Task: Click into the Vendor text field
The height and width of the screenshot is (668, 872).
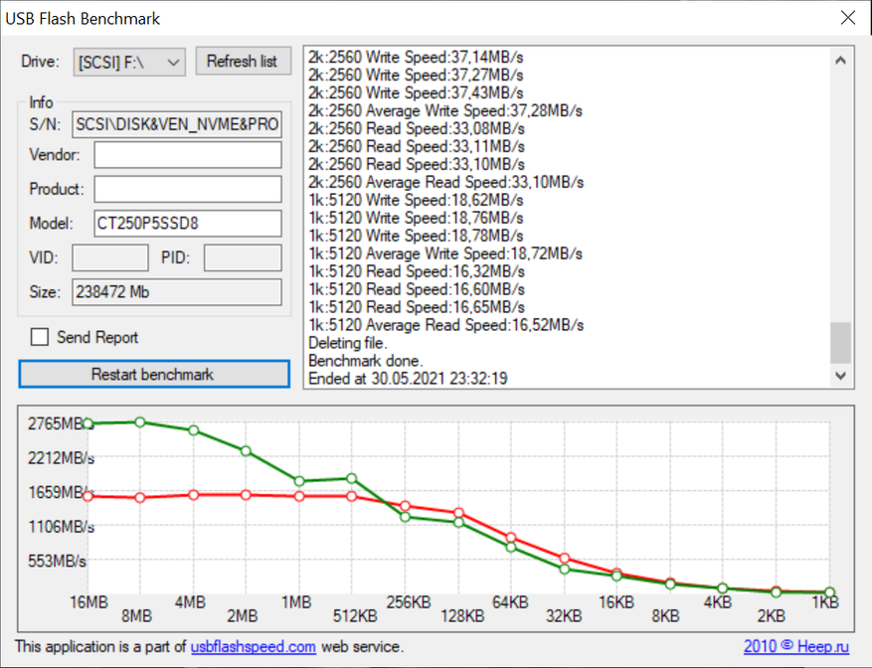Action: 188,155
